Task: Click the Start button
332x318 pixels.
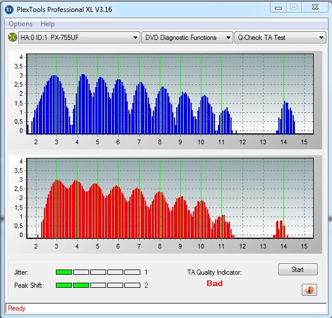Action: [298, 270]
